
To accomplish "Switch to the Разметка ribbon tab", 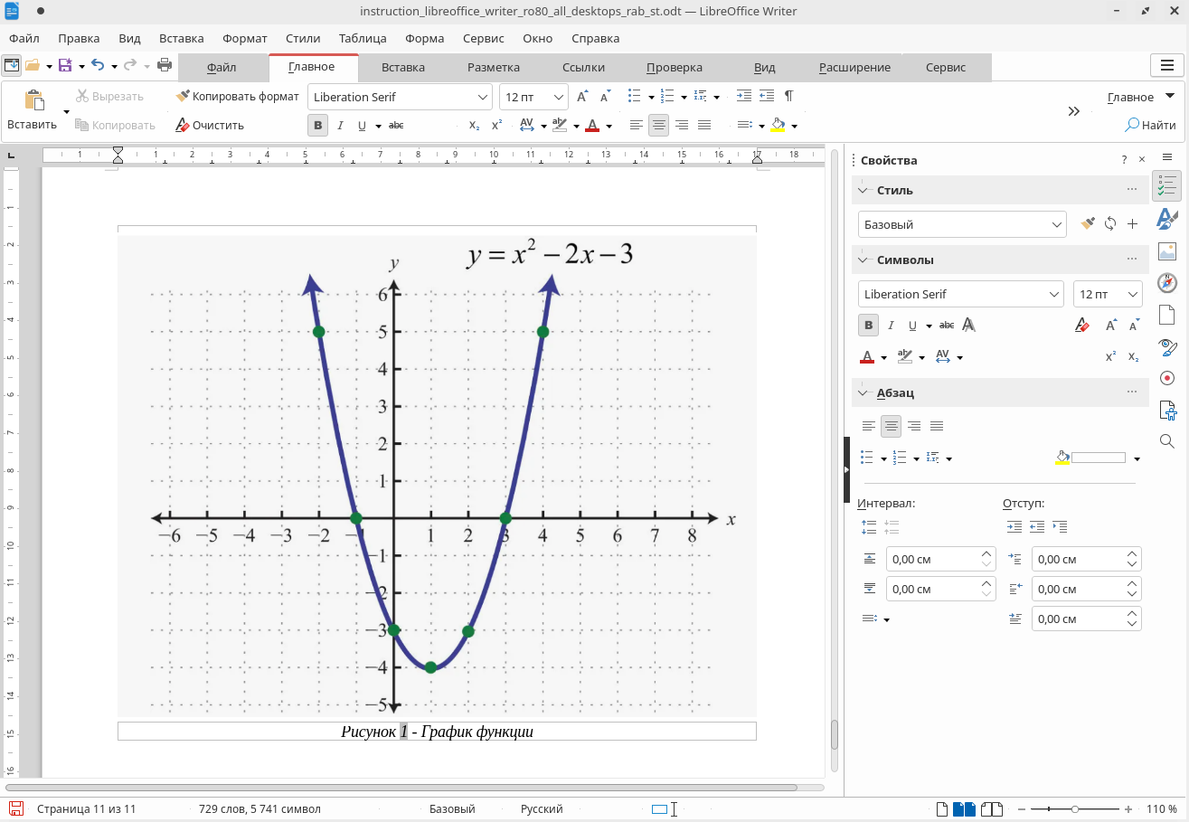I will coord(494,68).
